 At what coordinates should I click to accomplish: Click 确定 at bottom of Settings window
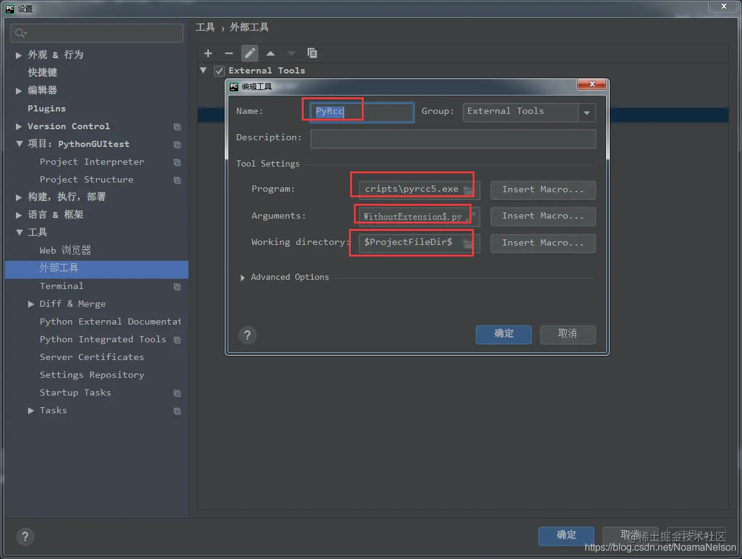tap(566, 536)
